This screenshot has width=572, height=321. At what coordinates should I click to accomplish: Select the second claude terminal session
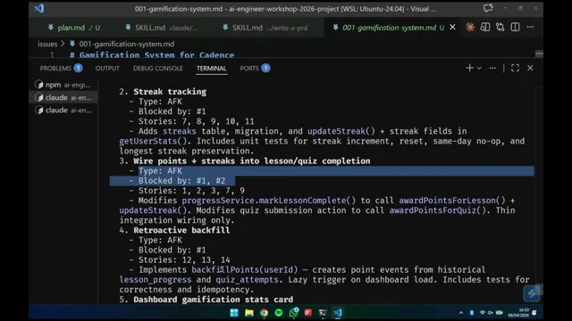pos(63,111)
